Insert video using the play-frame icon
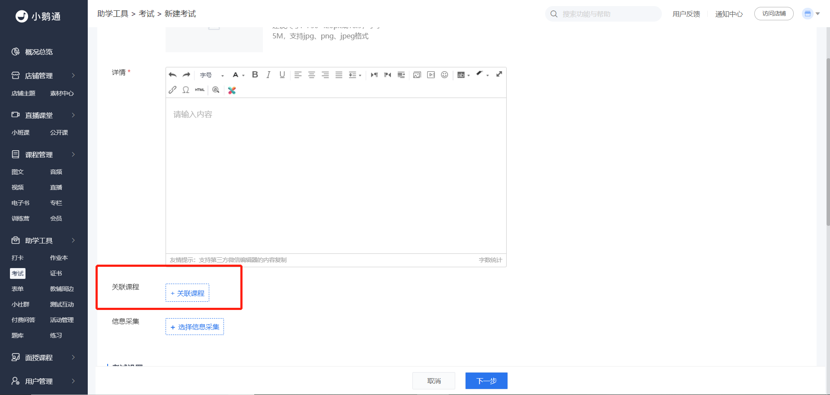 [431, 75]
